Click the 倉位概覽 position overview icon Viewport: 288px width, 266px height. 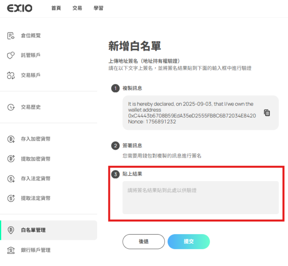tap(11, 36)
